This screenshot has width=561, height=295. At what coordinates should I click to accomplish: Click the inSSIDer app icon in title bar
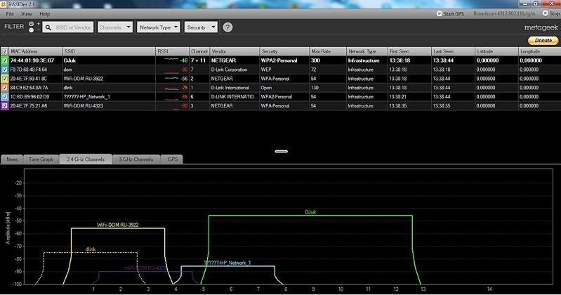(4, 4)
